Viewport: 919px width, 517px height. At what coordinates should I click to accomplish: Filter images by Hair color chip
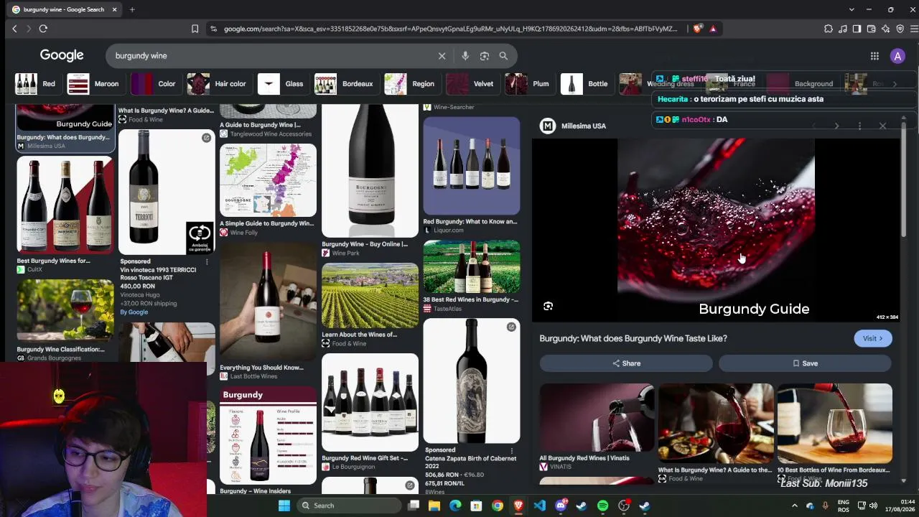[x=218, y=84]
